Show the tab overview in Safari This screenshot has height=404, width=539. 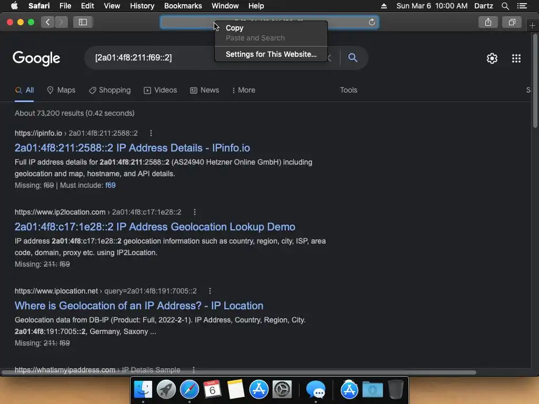click(x=512, y=22)
